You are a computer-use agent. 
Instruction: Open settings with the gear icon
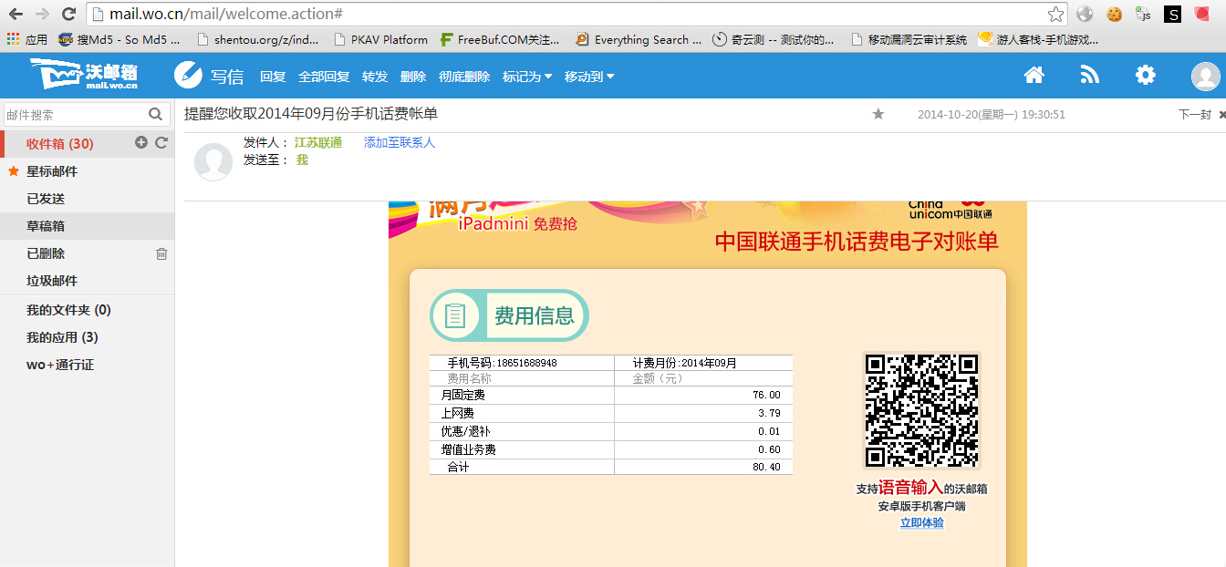[1146, 76]
